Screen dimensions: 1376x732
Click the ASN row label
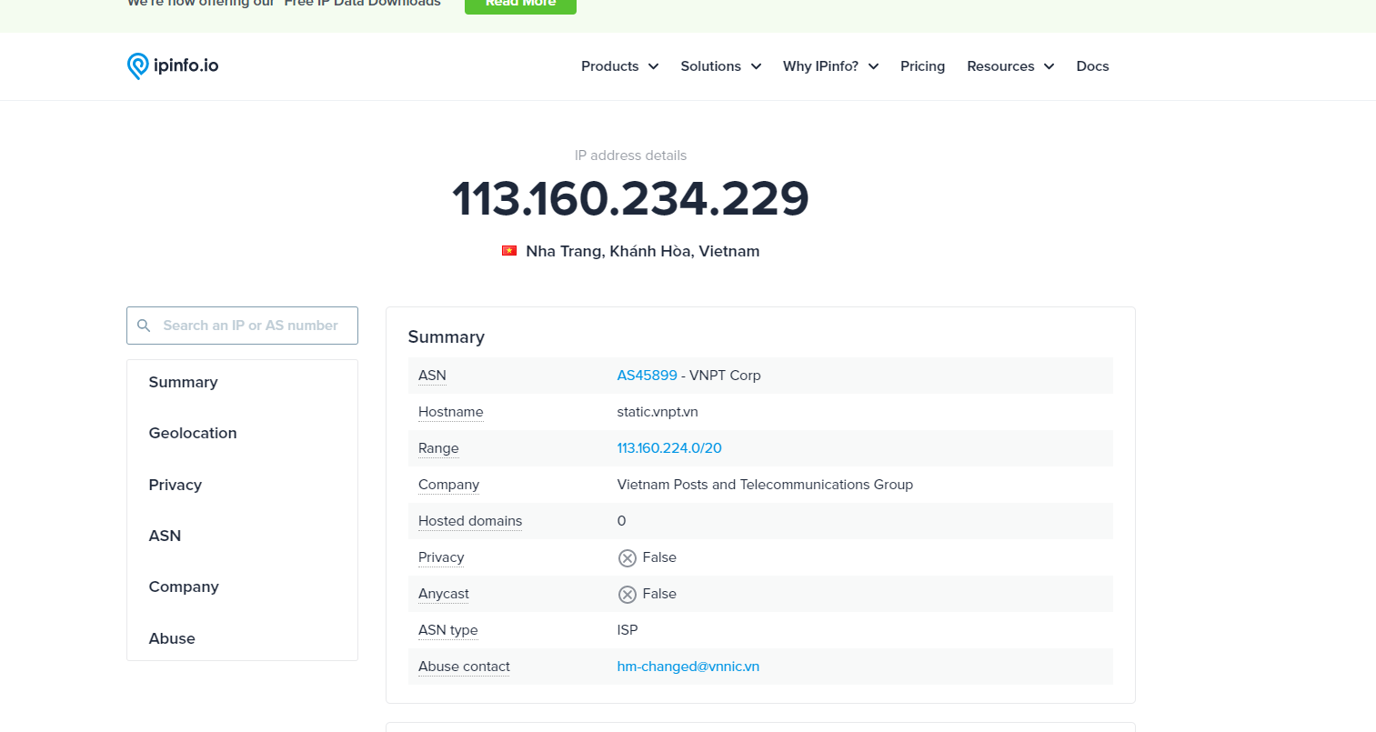[432, 376]
